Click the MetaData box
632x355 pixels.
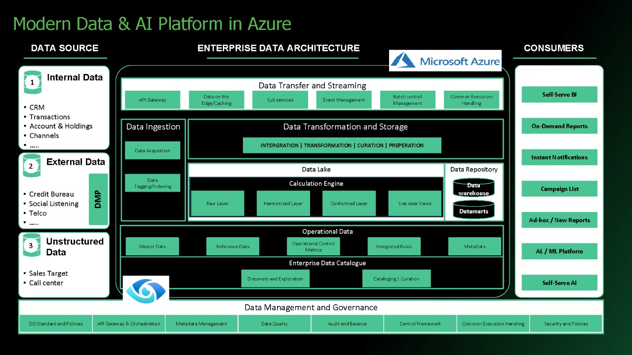[474, 247]
